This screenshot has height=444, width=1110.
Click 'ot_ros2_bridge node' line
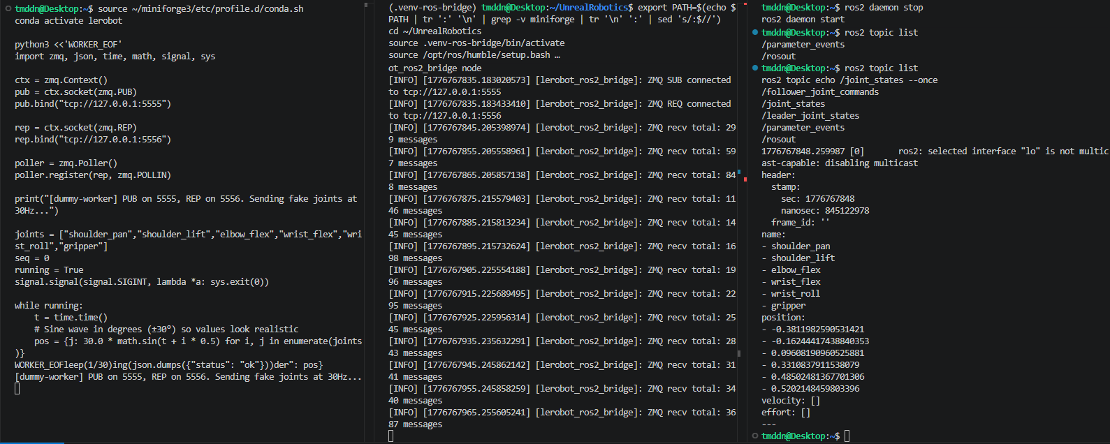(435, 68)
